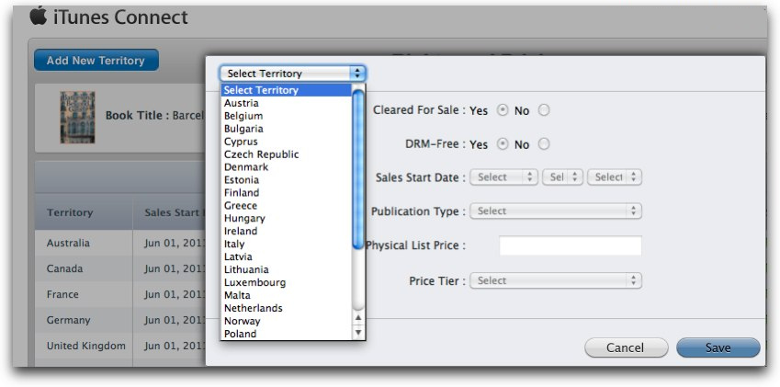780x387 pixels.
Task: Set Cleared For Sale to Yes
Action: pos(503,110)
